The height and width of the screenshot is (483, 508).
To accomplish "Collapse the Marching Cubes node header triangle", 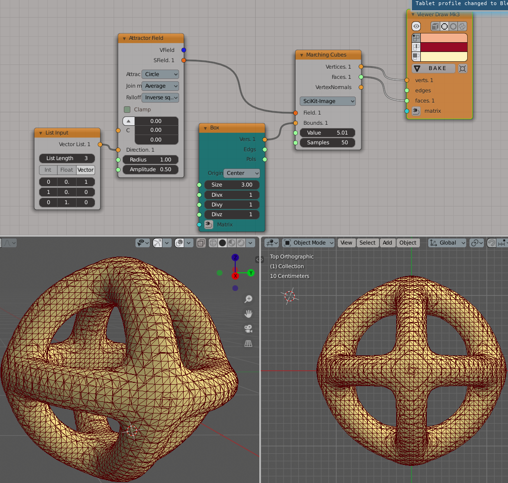I will pos(301,55).
